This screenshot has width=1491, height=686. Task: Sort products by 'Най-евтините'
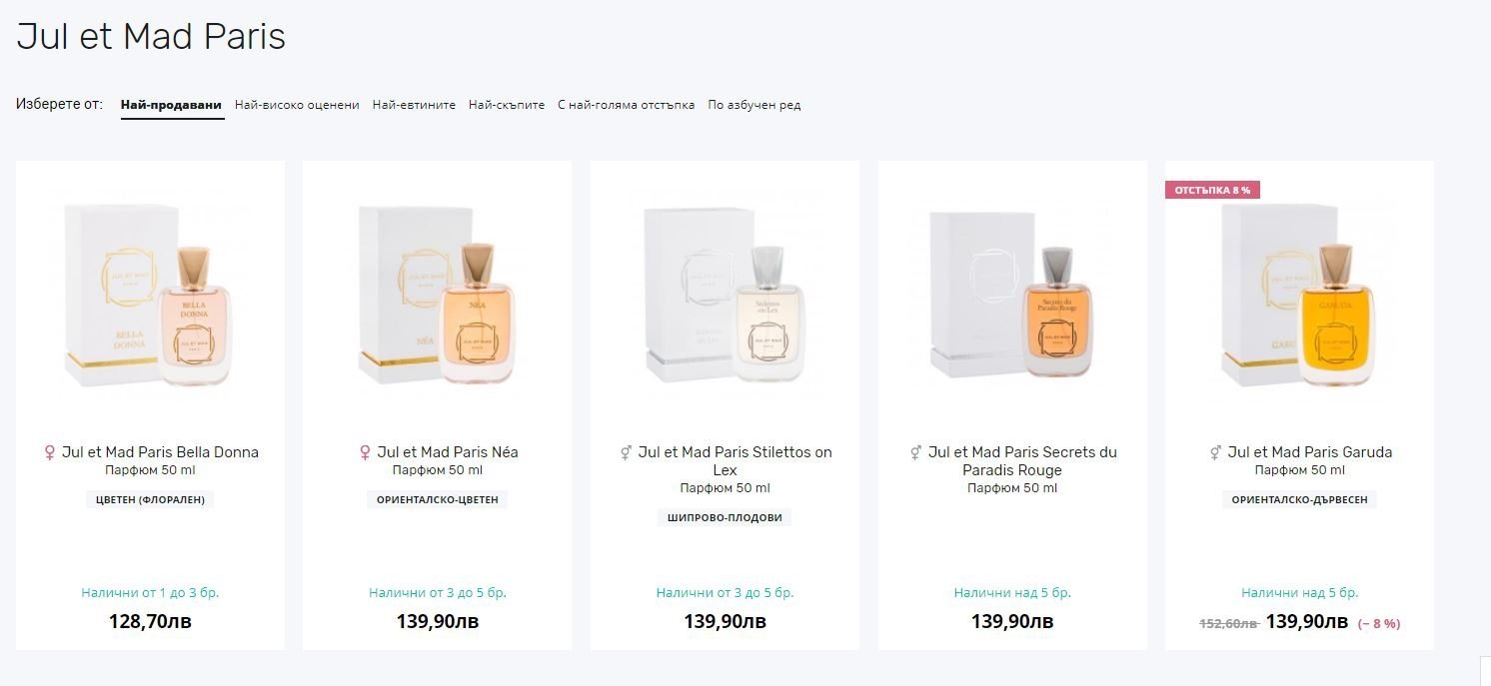[414, 105]
